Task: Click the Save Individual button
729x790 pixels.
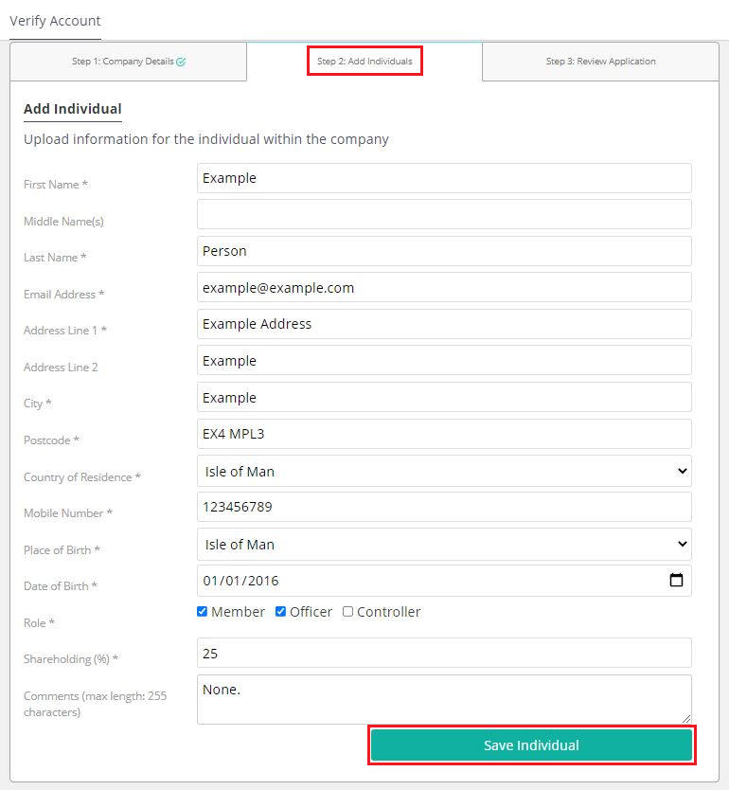Action: 532,745
